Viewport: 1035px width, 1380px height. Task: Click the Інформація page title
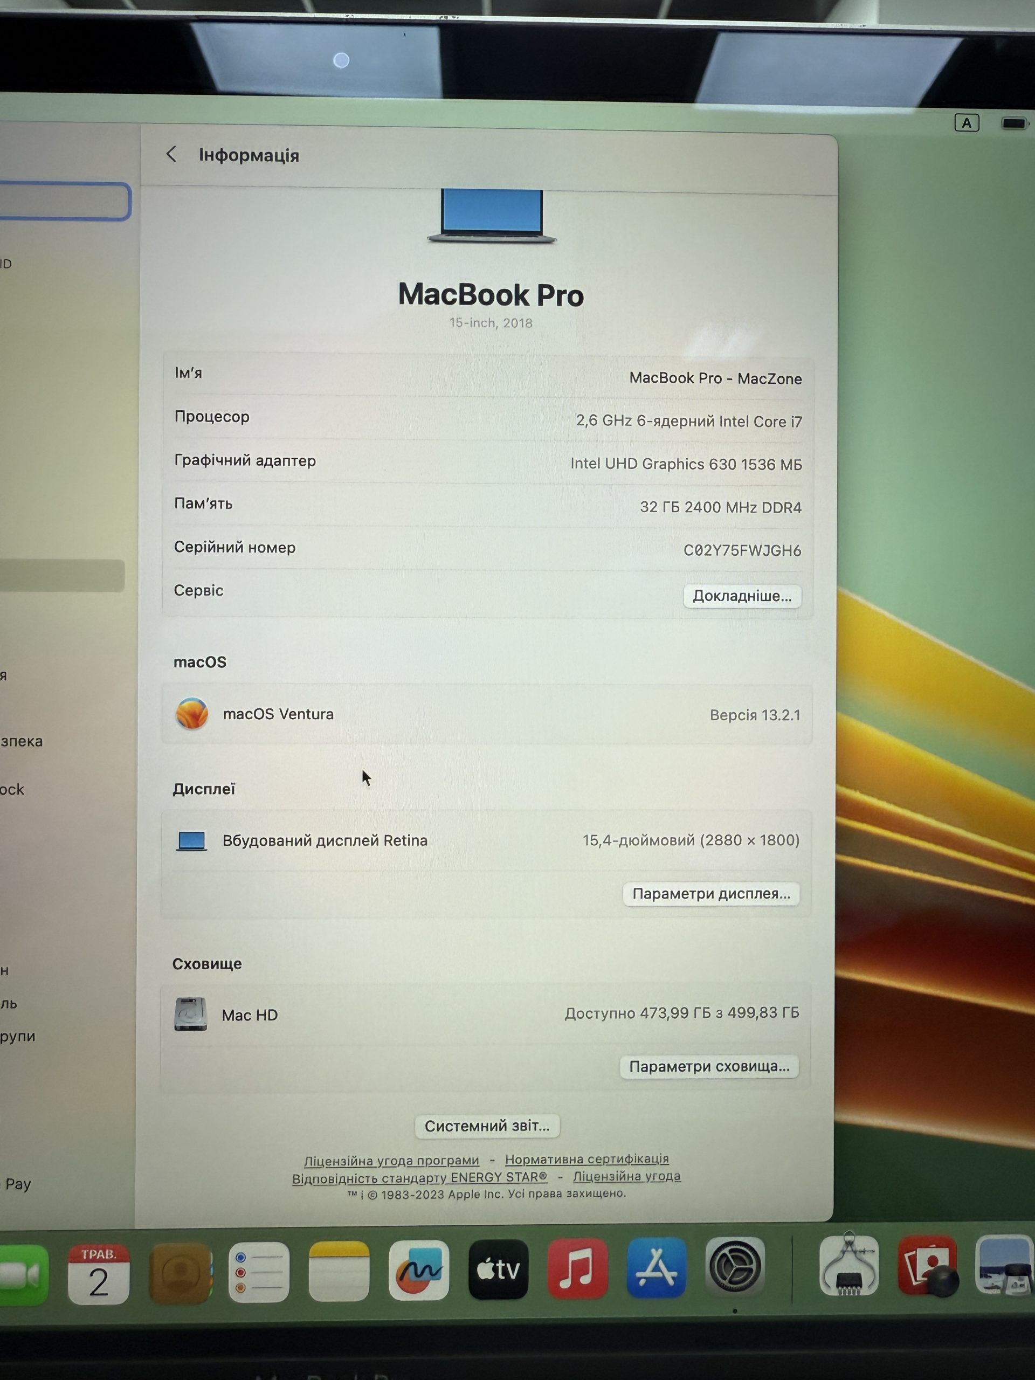(x=249, y=155)
